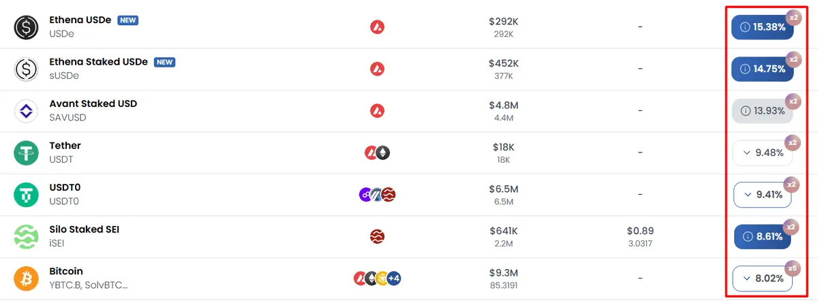Click the NEW badge beside Ethena USDe

click(128, 20)
